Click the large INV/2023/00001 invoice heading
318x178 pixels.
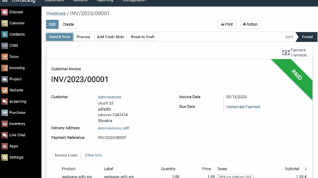(79, 79)
